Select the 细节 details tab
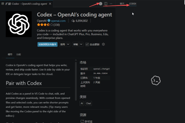Image resolution: width=185 pixels, height=123 pixels. coord(10,54)
